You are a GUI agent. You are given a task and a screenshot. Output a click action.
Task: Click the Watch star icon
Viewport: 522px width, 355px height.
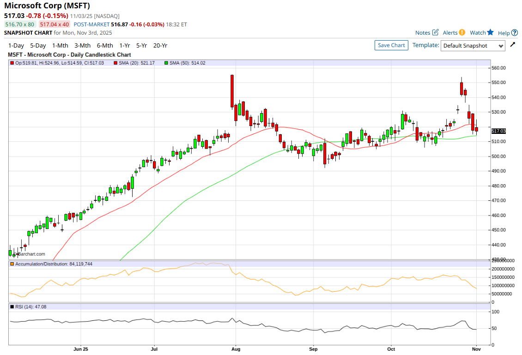(x=491, y=32)
